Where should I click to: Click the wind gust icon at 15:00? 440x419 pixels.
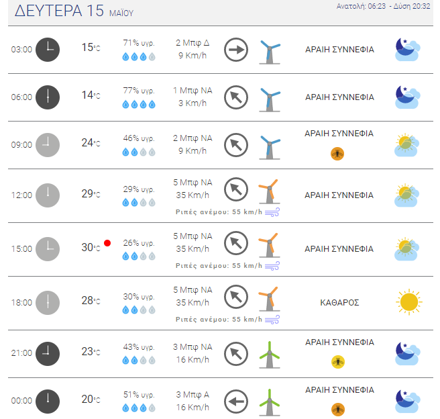point(272,266)
